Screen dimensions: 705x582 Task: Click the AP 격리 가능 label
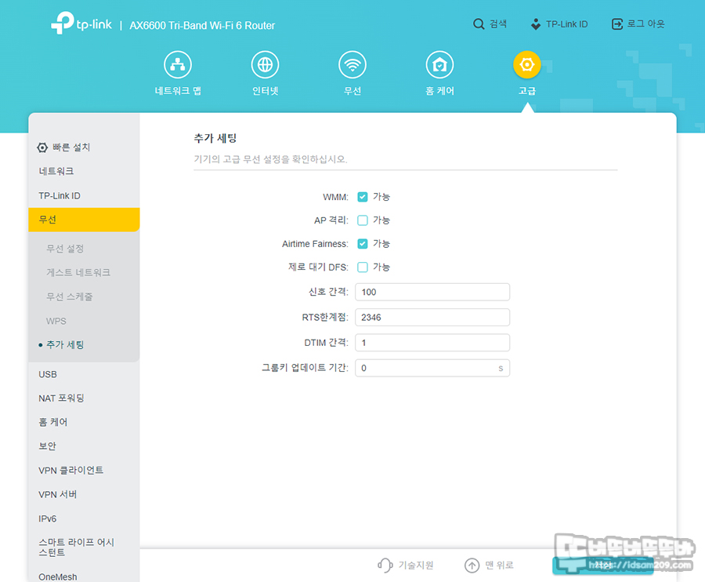[x=381, y=220]
